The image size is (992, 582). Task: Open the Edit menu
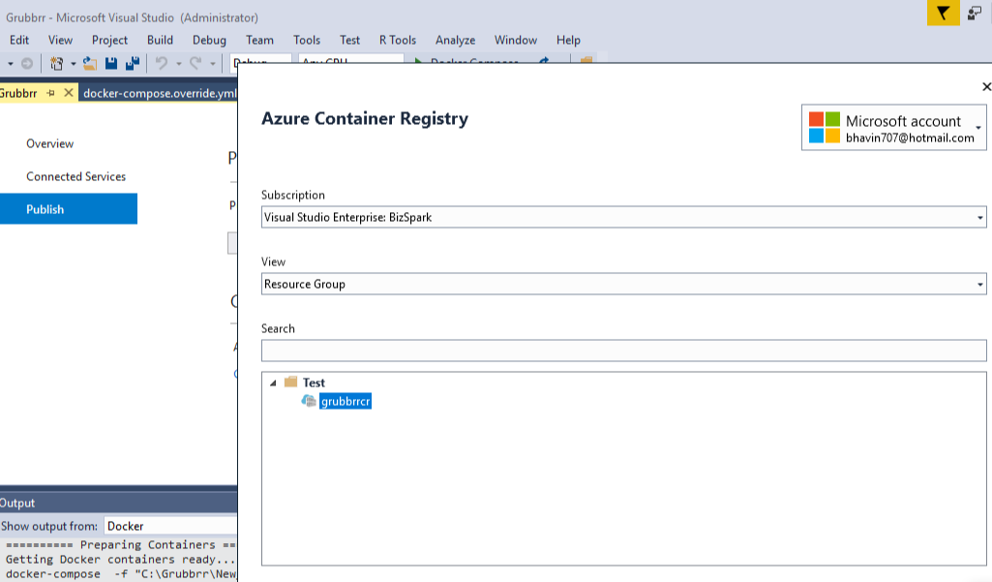(19, 40)
